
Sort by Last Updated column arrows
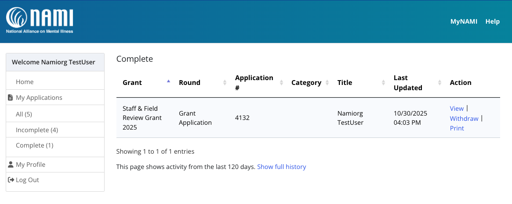440,82
